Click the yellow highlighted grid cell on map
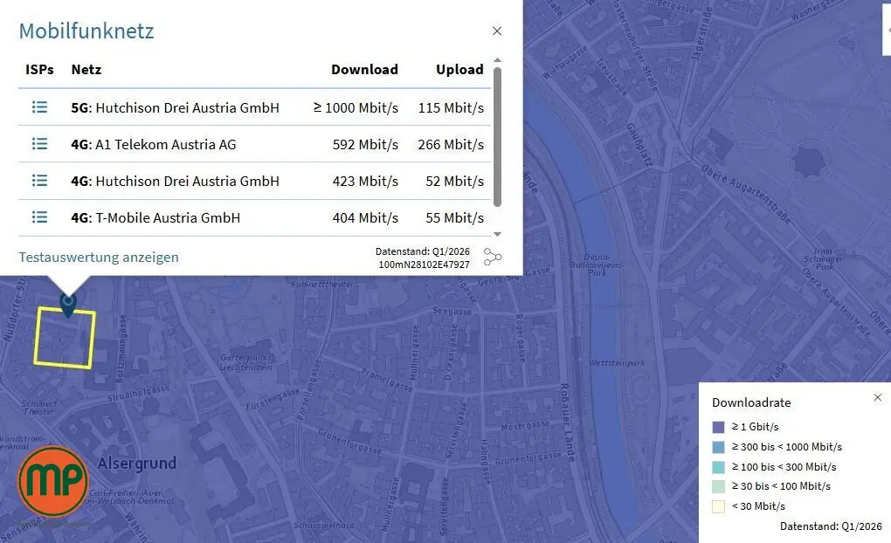 (x=65, y=338)
